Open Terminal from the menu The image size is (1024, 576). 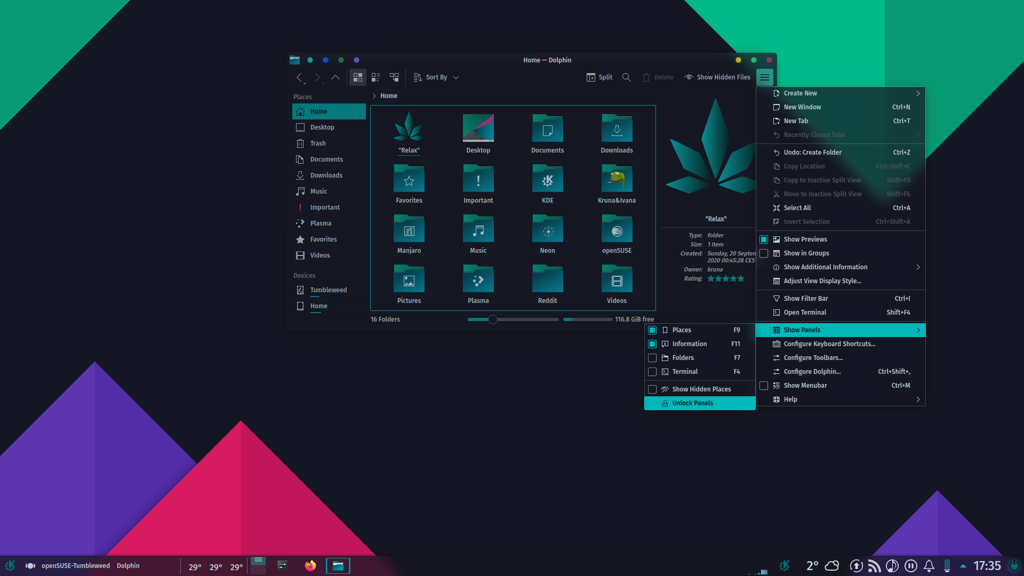tap(841, 313)
